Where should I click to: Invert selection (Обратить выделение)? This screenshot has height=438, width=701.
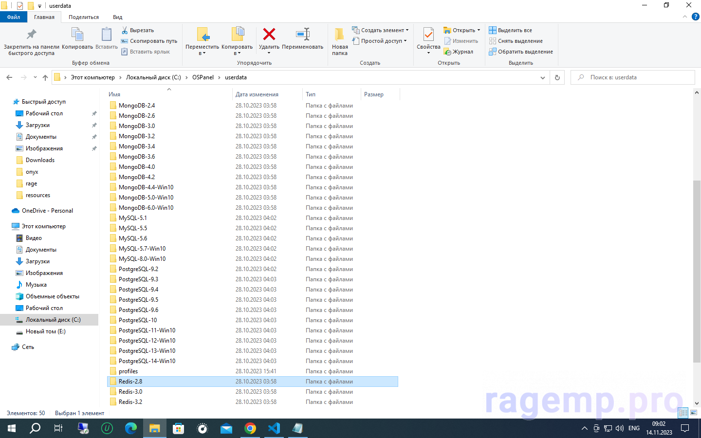point(521,52)
